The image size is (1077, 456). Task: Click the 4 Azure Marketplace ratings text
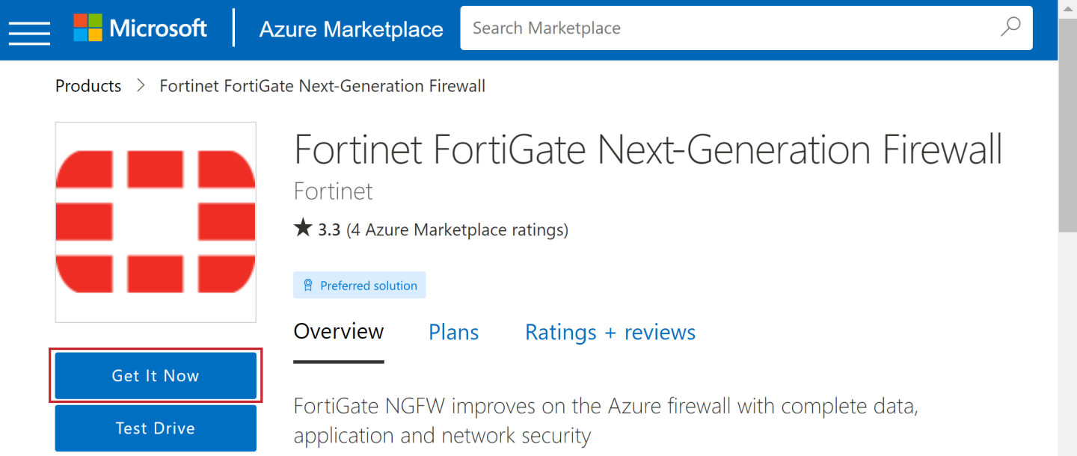[457, 229]
